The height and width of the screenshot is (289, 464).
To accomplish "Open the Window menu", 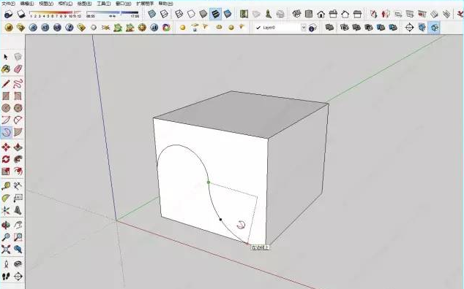I will pyautogui.click(x=123, y=4).
